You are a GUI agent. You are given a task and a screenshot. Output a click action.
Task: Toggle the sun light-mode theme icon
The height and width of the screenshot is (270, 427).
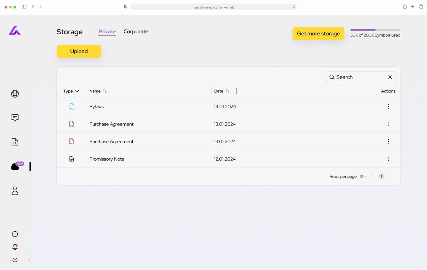[15, 260]
